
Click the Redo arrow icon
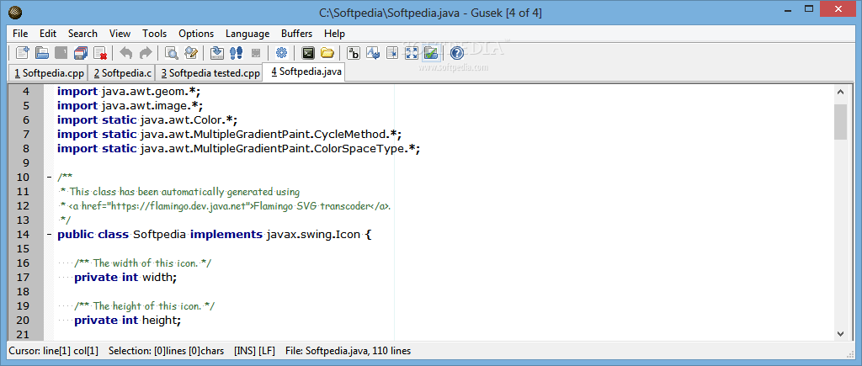(146, 53)
